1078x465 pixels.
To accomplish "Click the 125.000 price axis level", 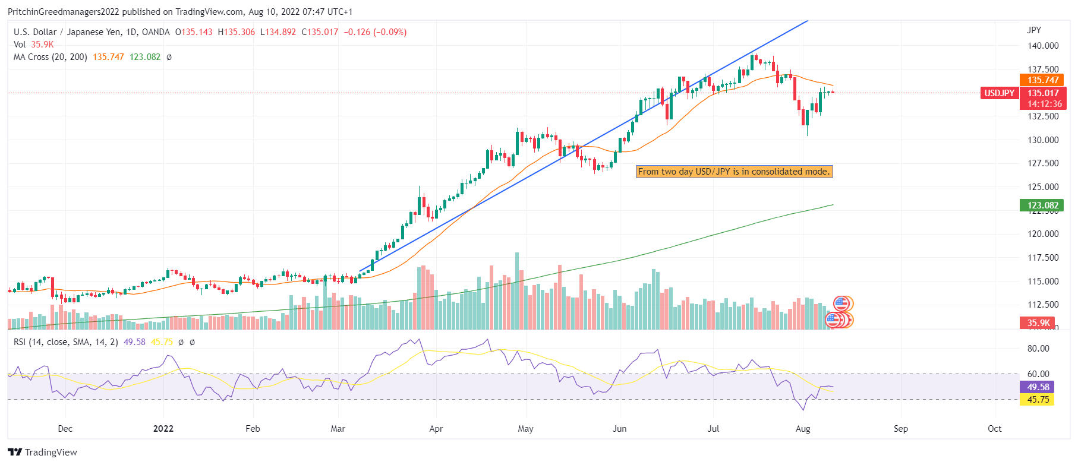I will (1043, 187).
